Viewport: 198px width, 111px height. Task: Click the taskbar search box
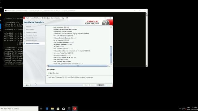[19, 109]
